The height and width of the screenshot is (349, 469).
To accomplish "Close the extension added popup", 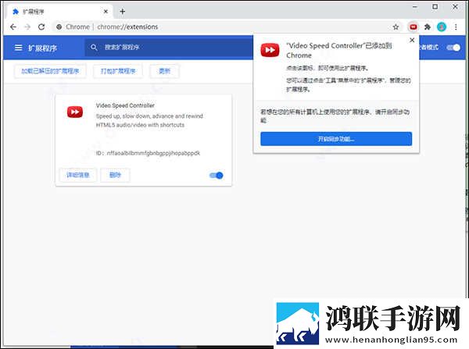I will [412, 40].
